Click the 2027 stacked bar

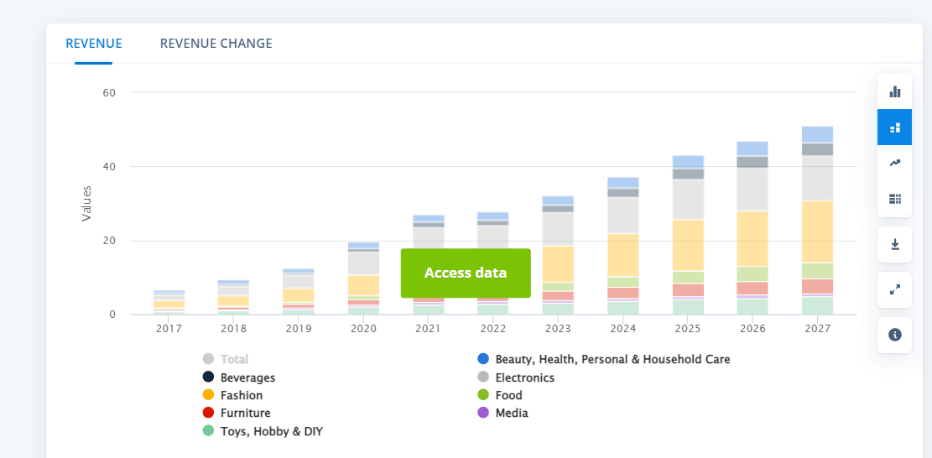(x=817, y=220)
